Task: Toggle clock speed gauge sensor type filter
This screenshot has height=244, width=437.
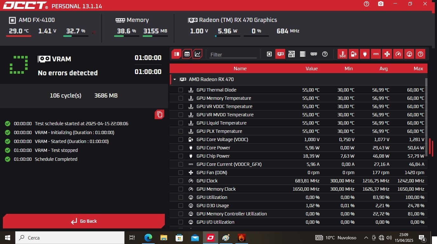Action: coord(398,54)
